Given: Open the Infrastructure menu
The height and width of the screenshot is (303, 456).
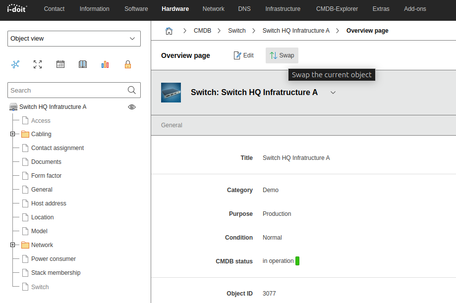Looking at the screenshot, I should 283,9.
